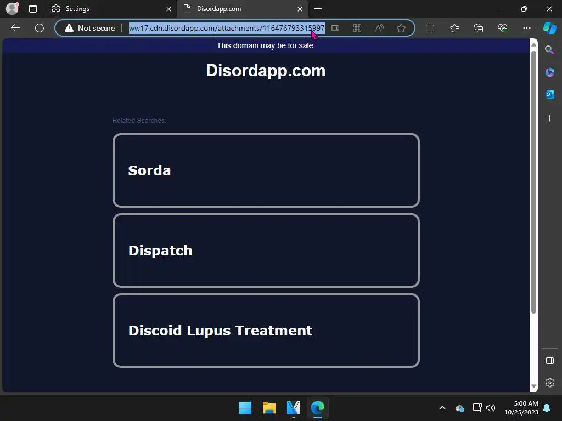Open network status tray icon
This screenshot has height=421, width=562.
[477, 408]
